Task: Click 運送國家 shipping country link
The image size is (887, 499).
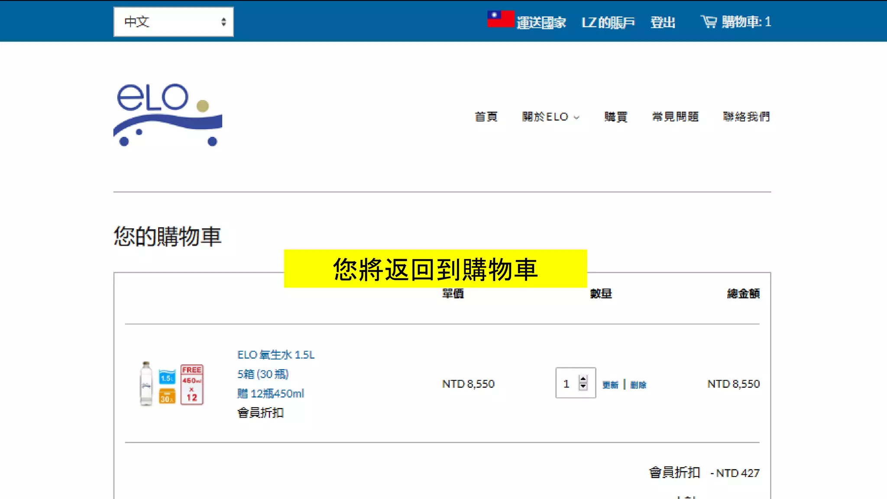Action: (541, 23)
